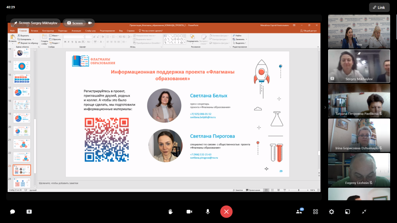Select the Screen tab with camera
The image size is (397, 223).
(79, 23)
